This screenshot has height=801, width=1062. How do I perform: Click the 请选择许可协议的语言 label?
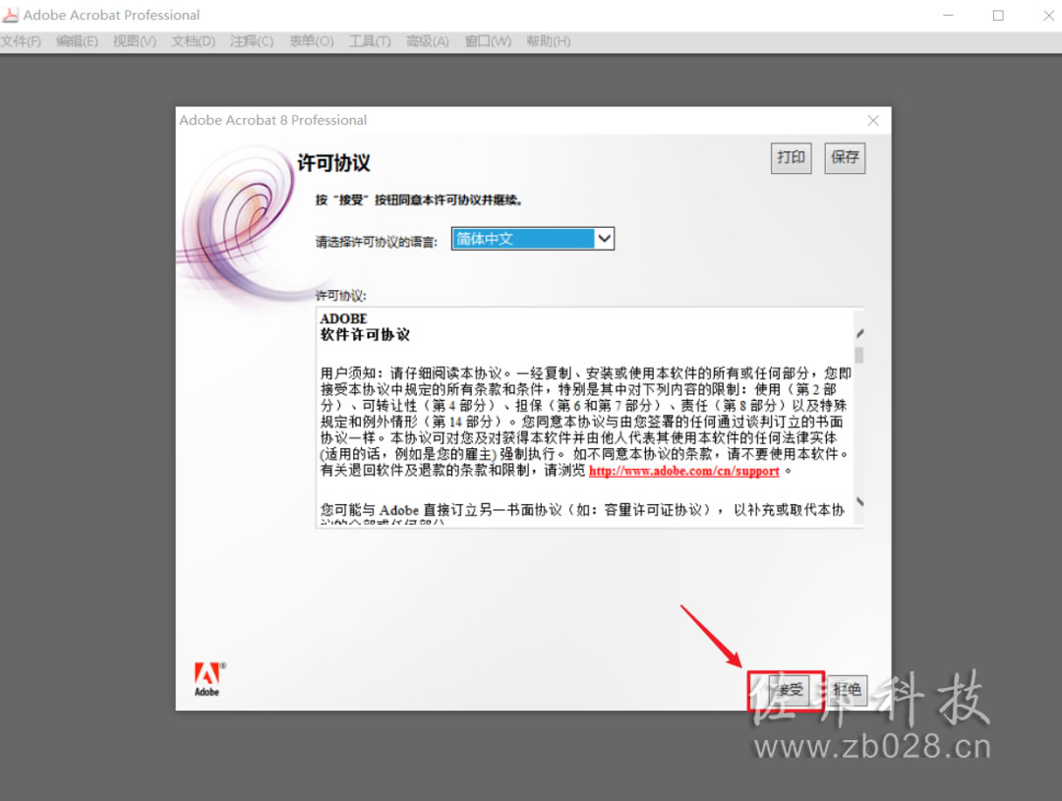(377, 242)
